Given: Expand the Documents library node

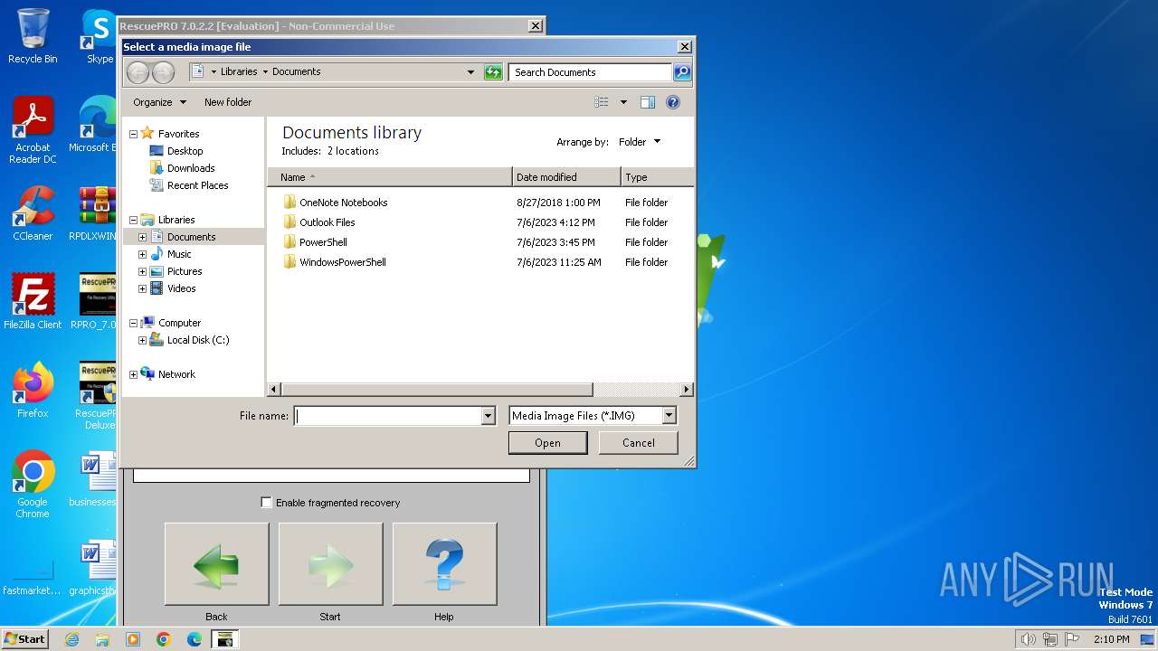Looking at the screenshot, I should [x=142, y=237].
